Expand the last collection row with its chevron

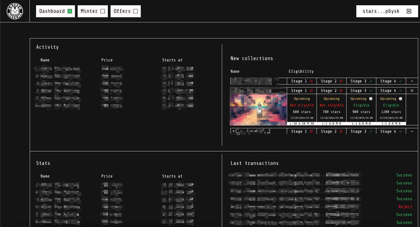[412, 131]
